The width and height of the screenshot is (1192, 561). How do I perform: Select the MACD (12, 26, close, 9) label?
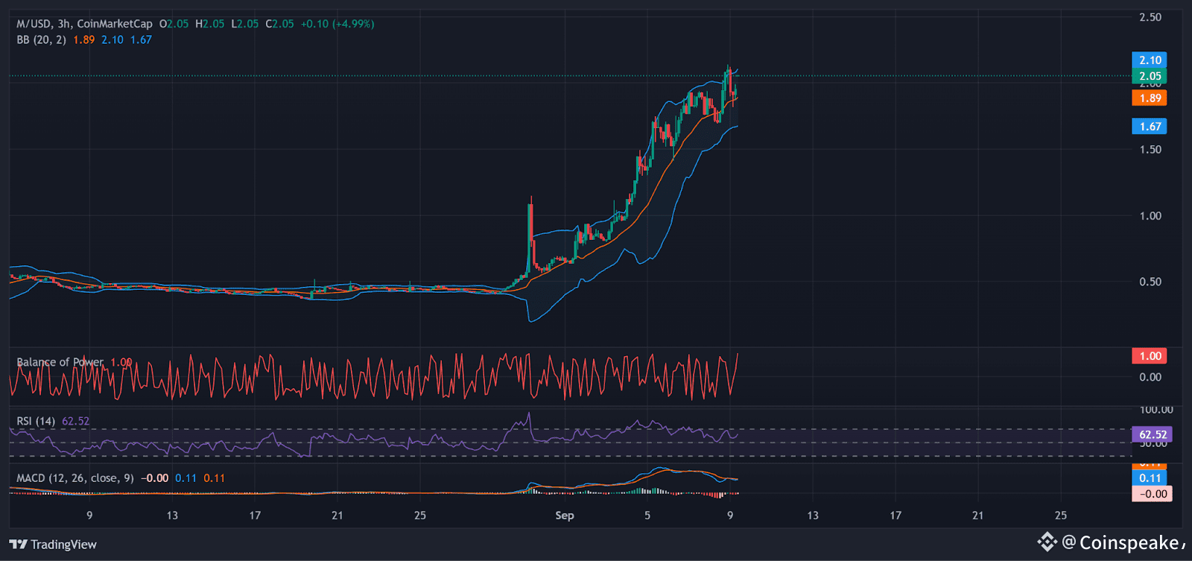[x=75, y=478]
